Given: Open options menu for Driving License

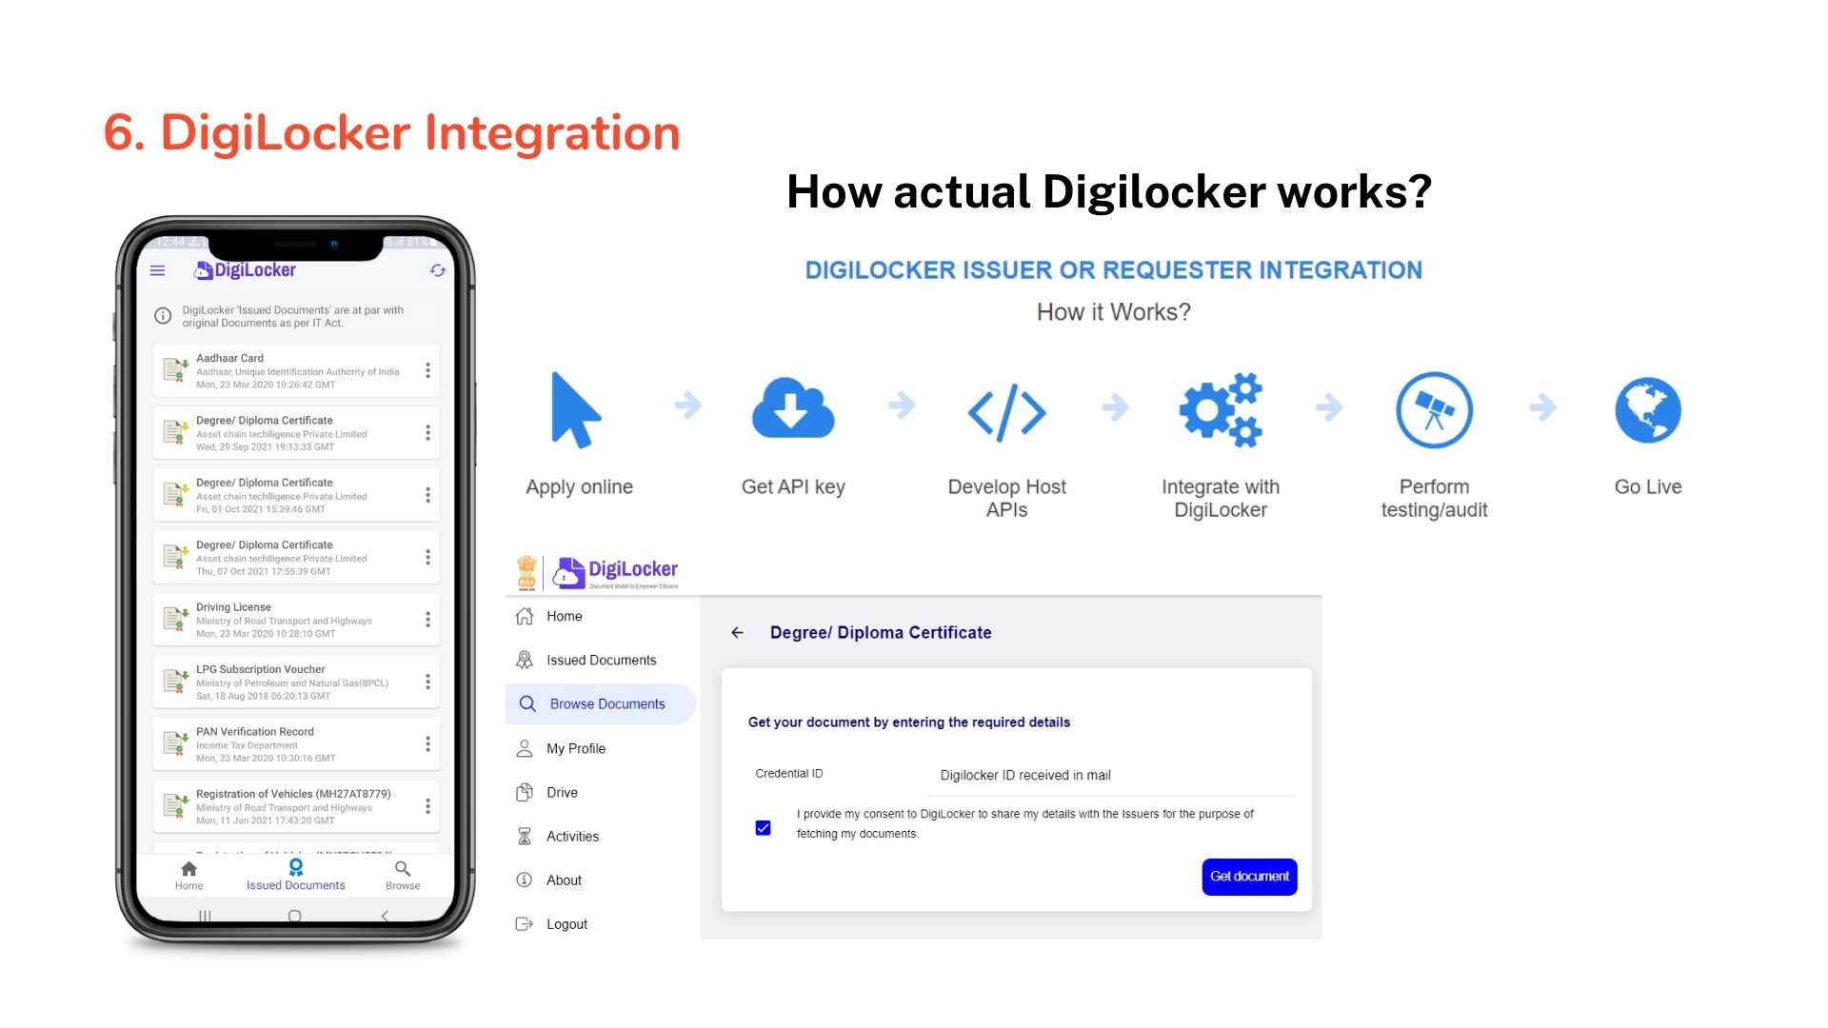Looking at the screenshot, I should 427,620.
